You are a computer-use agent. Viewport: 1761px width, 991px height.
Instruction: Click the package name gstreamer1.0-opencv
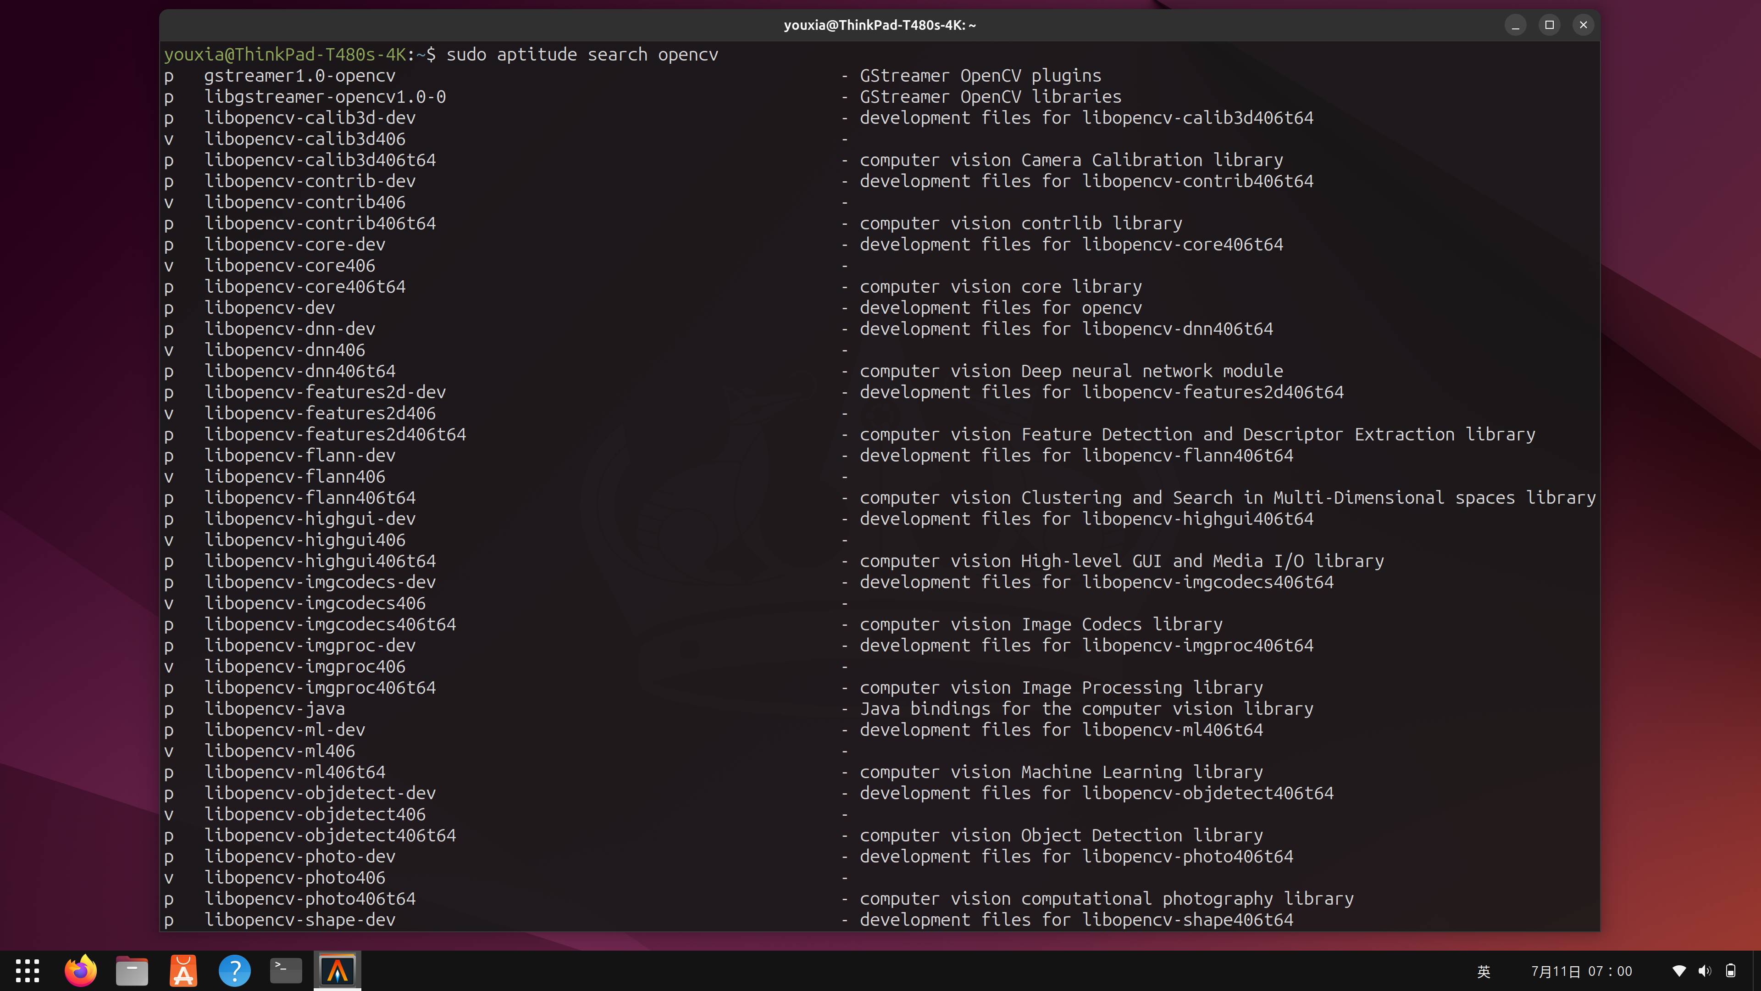pyautogui.click(x=299, y=76)
